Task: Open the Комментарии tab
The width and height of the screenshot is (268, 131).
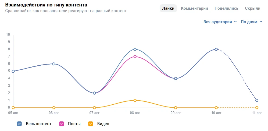Action: (x=194, y=8)
